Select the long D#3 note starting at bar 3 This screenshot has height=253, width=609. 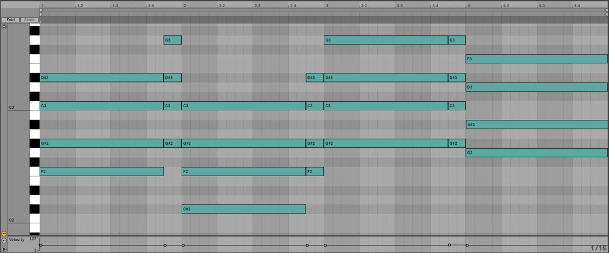pyautogui.click(x=386, y=77)
